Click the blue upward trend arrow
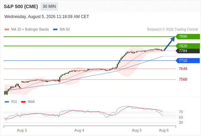Viewport: 201px width, 136px height. point(169,44)
